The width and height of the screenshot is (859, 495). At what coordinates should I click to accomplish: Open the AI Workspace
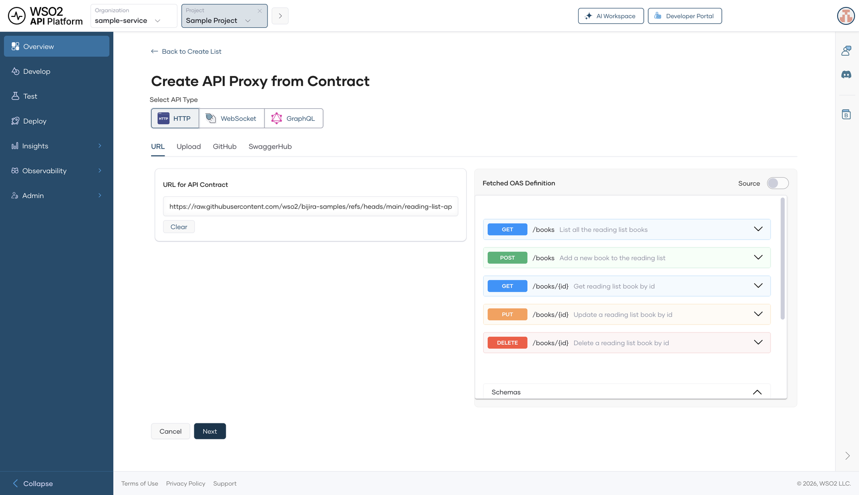tap(611, 16)
